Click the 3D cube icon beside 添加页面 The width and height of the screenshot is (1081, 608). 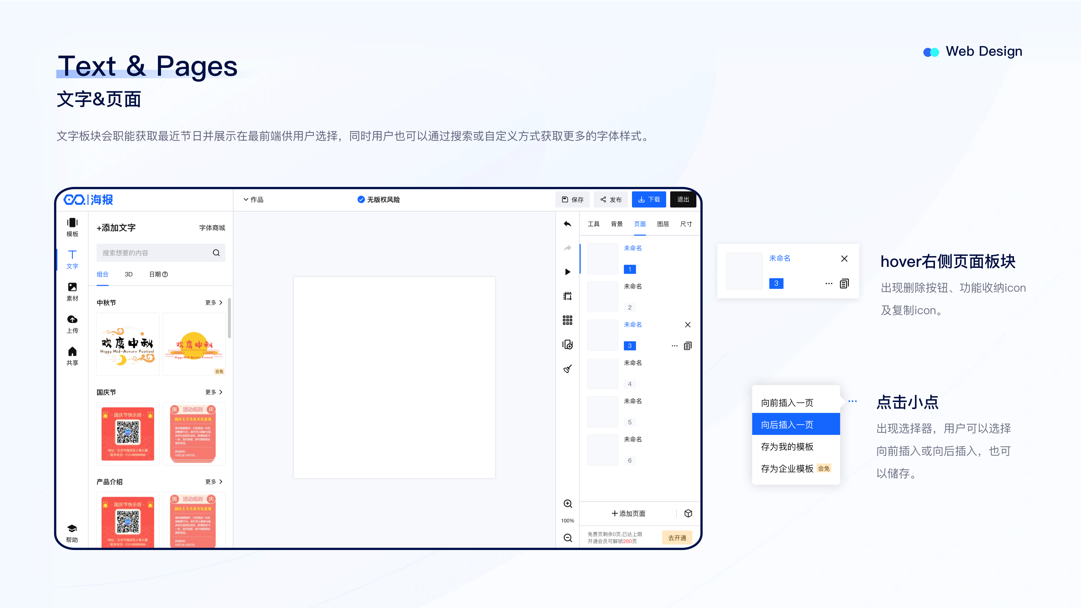click(x=688, y=514)
